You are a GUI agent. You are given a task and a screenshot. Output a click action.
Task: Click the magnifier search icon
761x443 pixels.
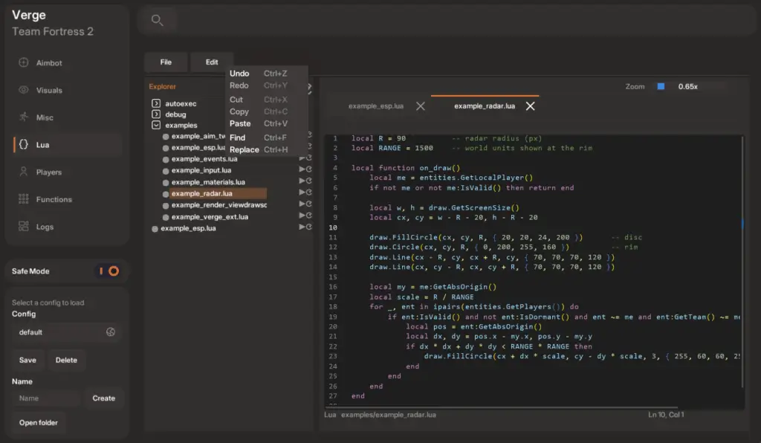[157, 20]
